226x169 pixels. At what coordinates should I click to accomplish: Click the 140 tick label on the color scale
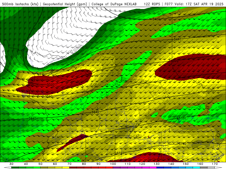click(x=171, y=164)
